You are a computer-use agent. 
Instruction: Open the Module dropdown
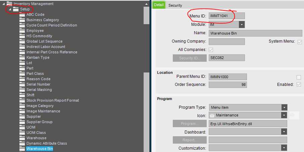tap(242, 24)
